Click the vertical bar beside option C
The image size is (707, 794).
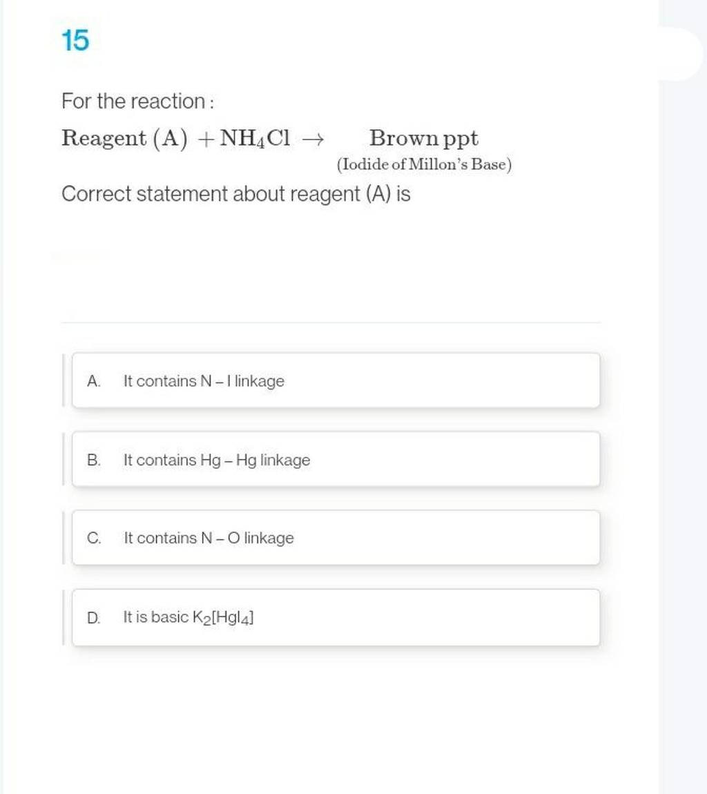pos(64,538)
